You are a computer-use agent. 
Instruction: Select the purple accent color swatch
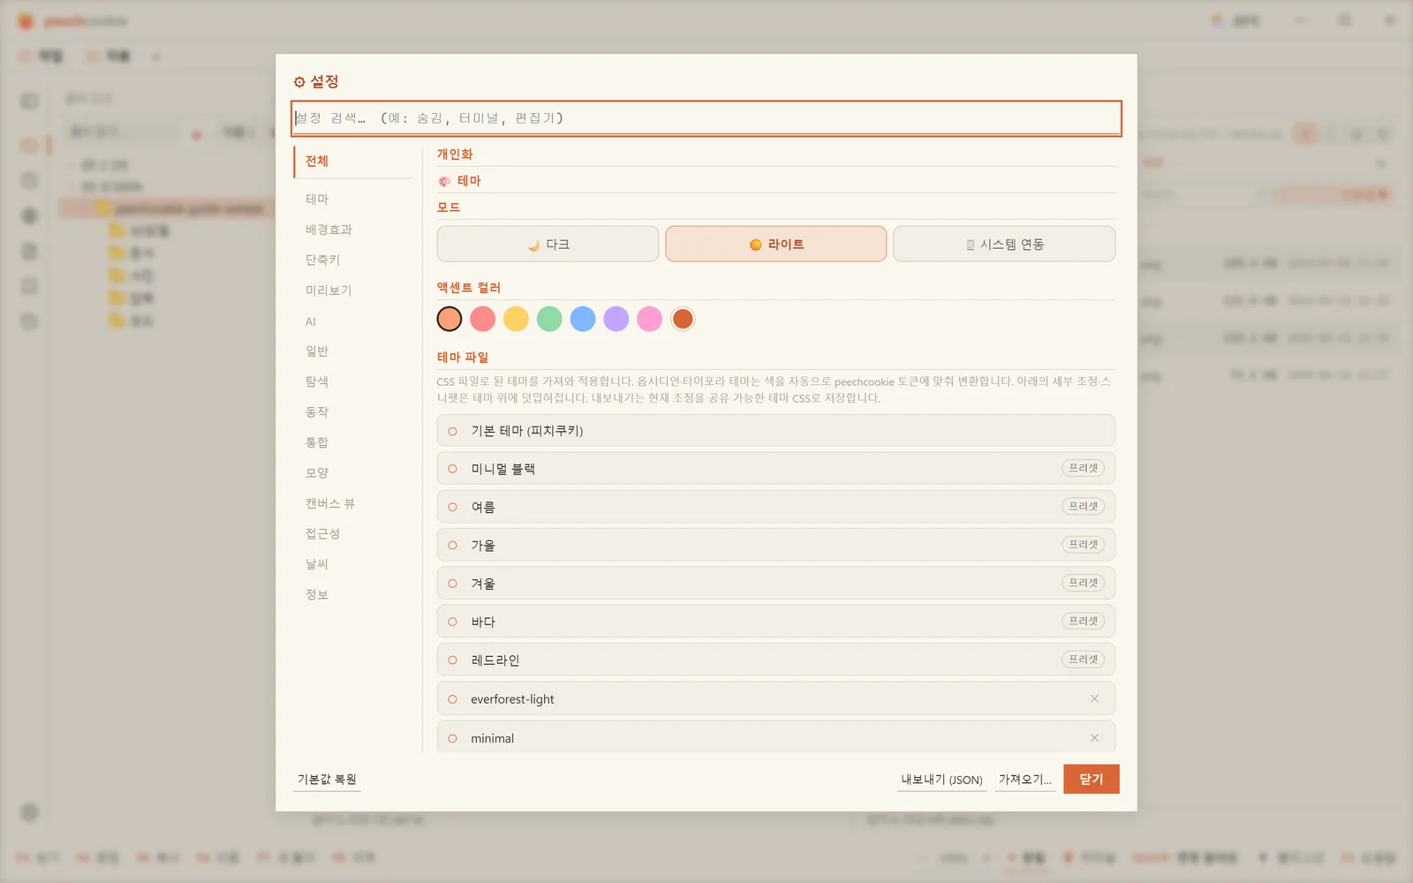click(x=616, y=319)
